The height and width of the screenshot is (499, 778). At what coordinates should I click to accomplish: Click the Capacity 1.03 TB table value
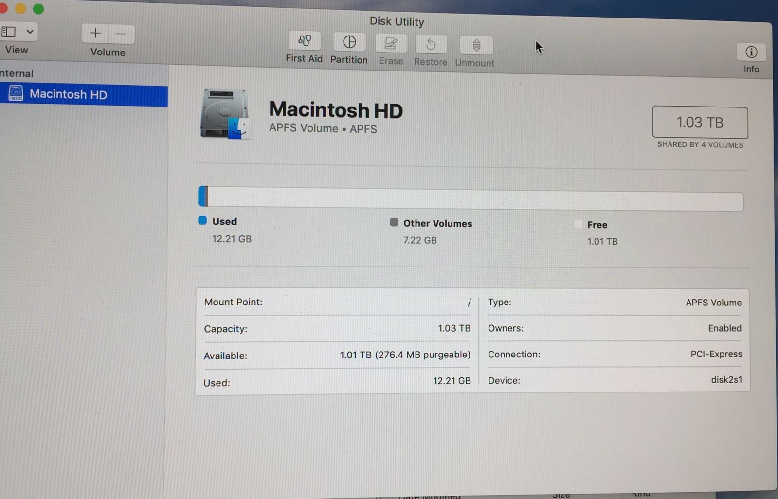454,328
